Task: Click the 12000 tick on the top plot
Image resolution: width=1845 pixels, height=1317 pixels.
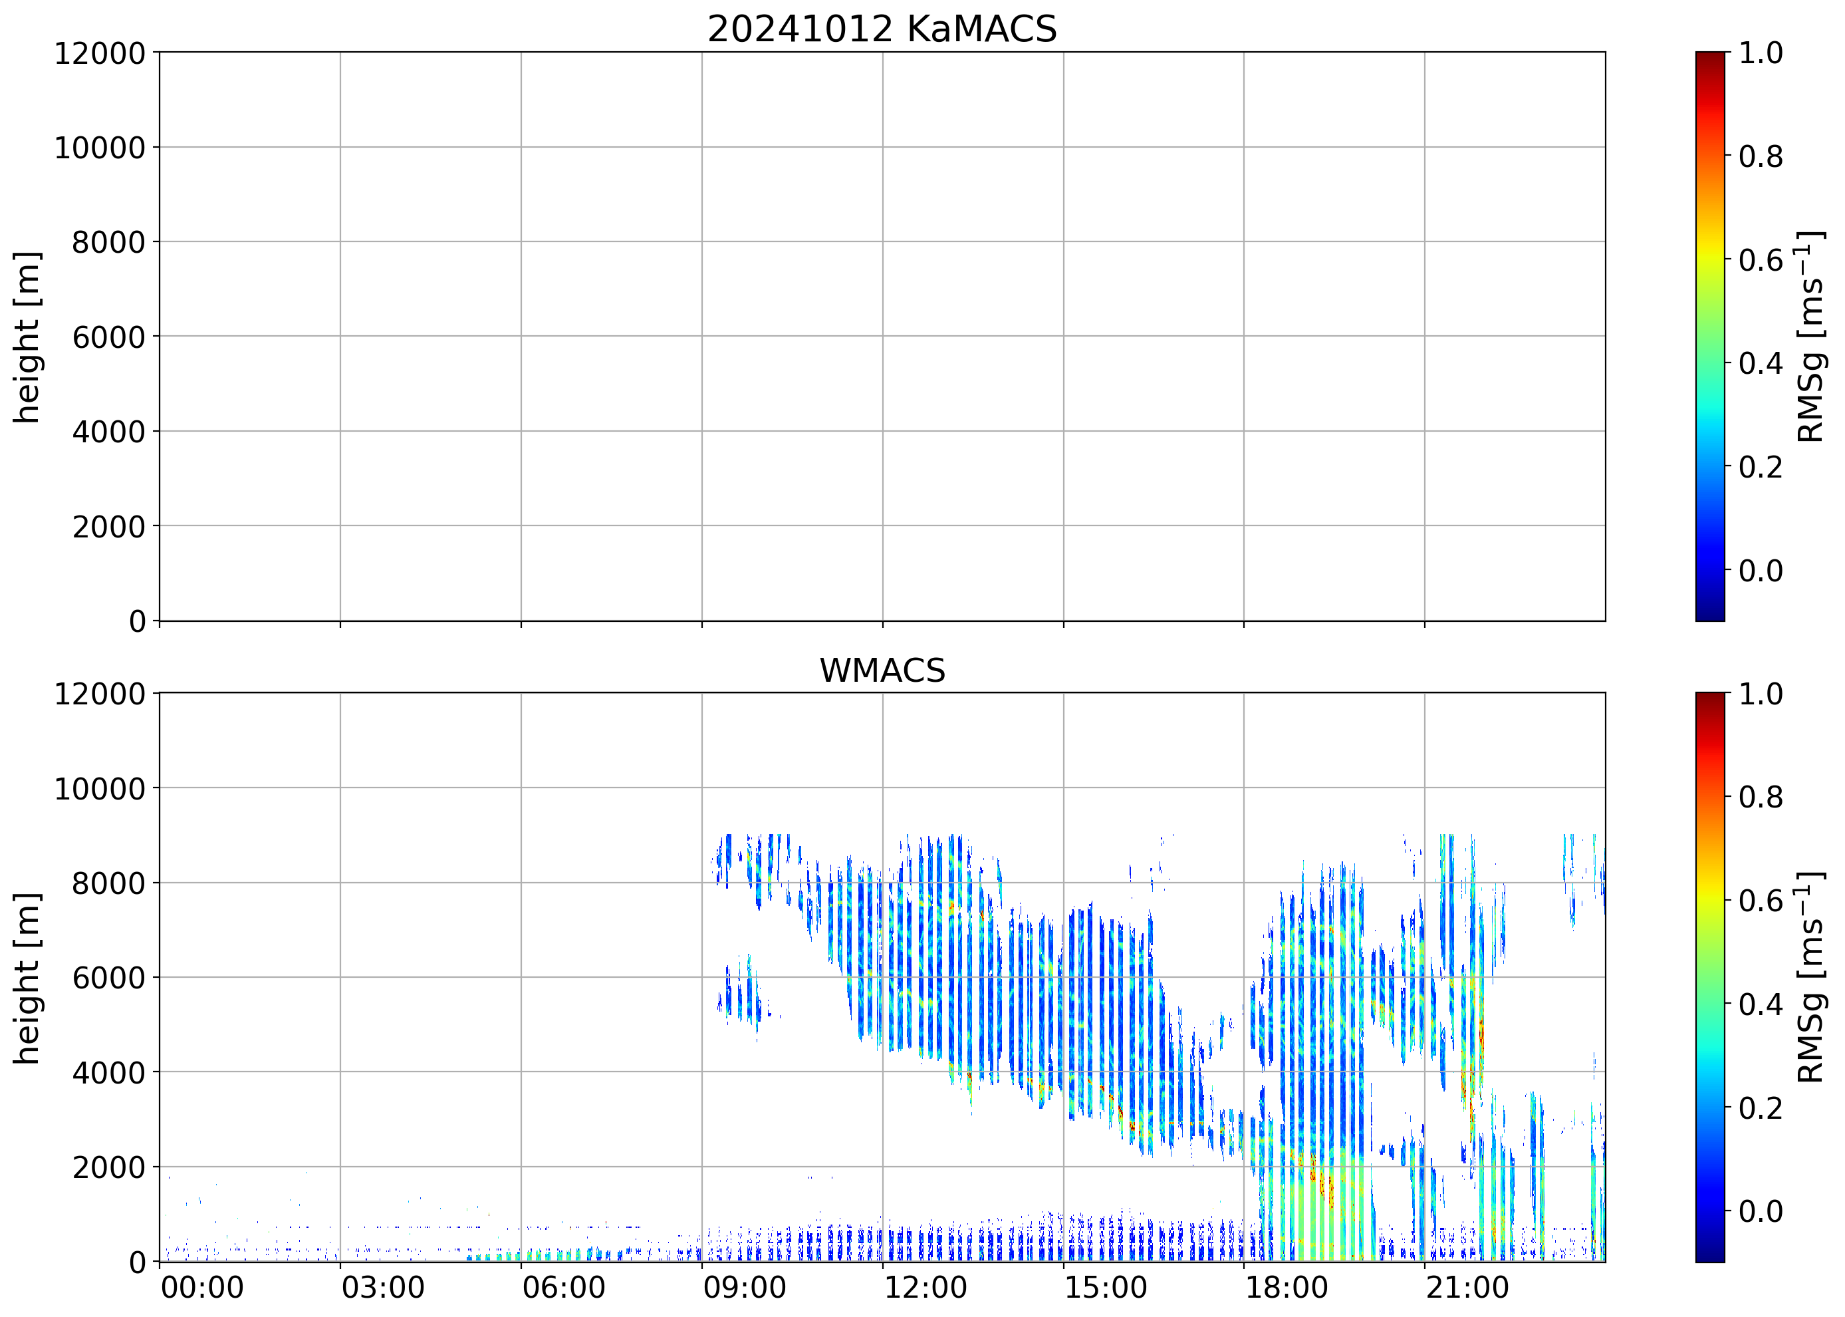Action: point(100,53)
